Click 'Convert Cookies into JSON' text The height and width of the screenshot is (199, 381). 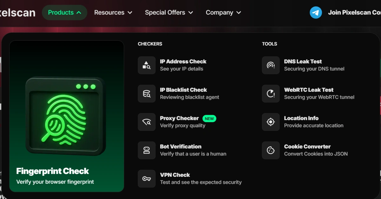click(x=316, y=154)
